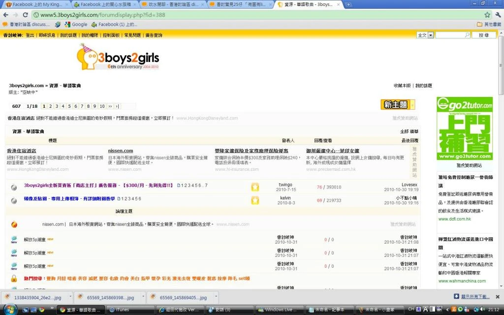Open Google bookmark on bookmarks bar
The image size is (504, 315).
click(76, 25)
